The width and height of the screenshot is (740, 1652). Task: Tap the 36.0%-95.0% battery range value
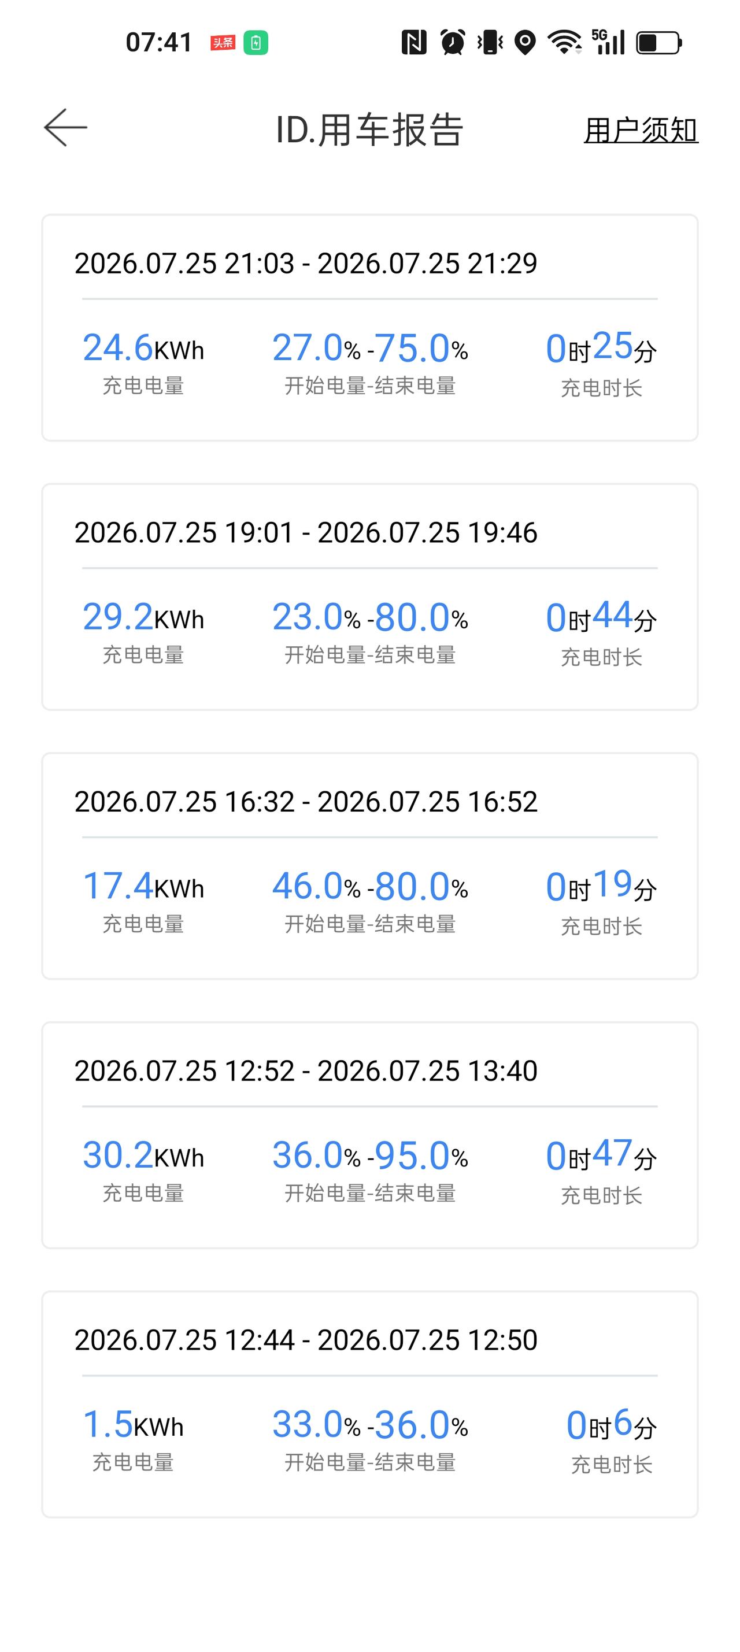pos(370,1155)
